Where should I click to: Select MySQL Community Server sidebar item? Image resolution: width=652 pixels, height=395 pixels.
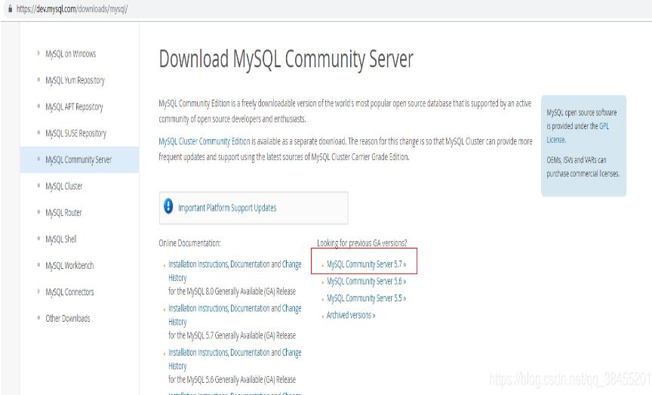tap(78, 160)
